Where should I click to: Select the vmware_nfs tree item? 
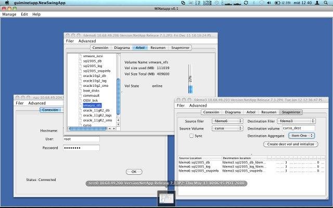(x=92, y=106)
